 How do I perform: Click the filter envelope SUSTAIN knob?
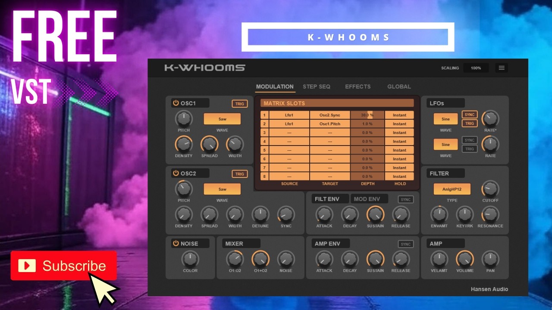[375, 214]
